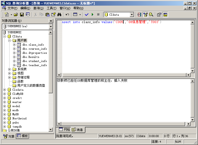Select the YUEWENWEI server root node
Image resolution: width=198 pixels, height=145 pixels.
click(x=14, y=32)
